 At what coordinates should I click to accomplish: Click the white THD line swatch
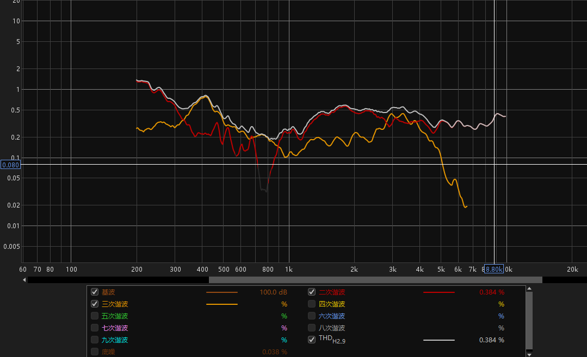(x=438, y=340)
